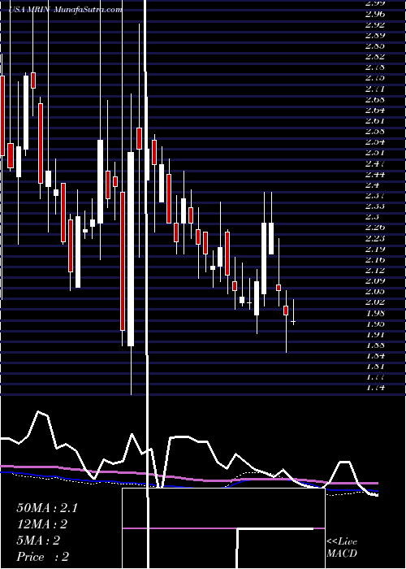Pick the 2.4 axis value
The height and width of the screenshot is (569, 406).
tap(372, 185)
